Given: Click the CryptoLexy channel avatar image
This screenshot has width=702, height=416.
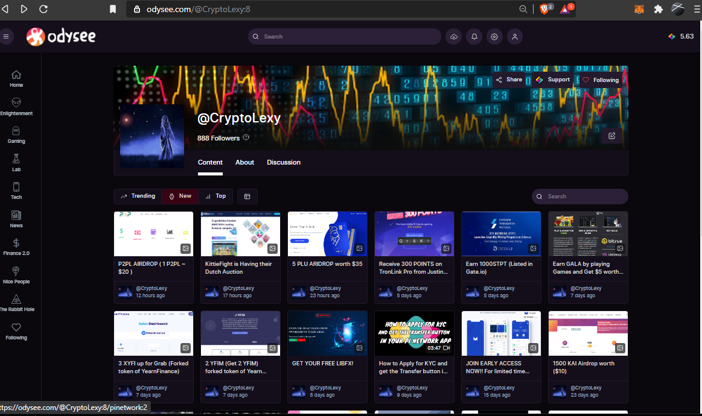Looking at the screenshot, I should pos(152,136).
